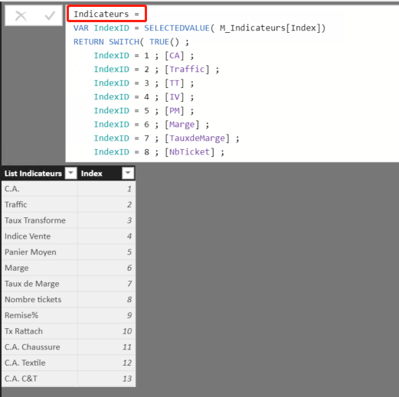Select the 'Indice Vente' cell
399x397 pixels.
pos(40,236)
